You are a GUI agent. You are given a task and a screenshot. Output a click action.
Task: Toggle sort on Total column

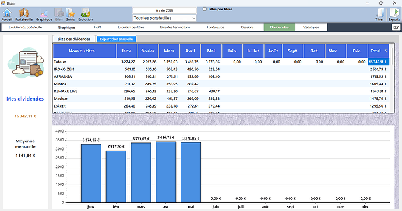(x=379, y=51)
